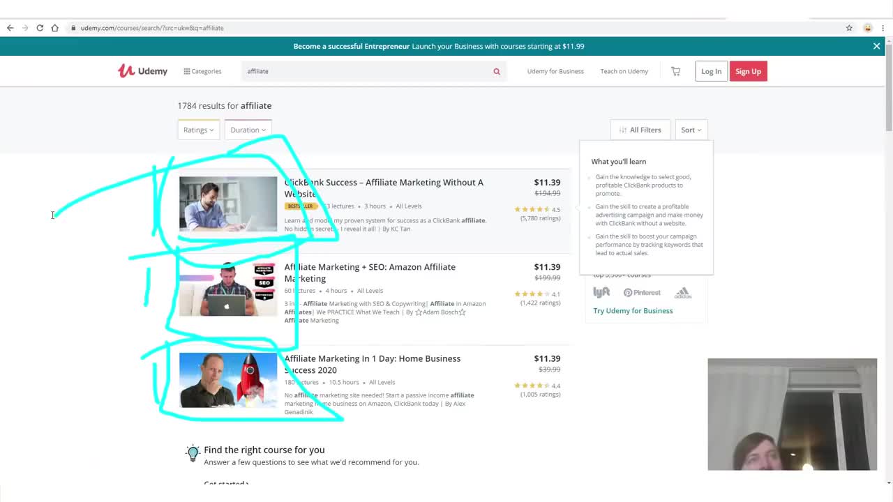Click the (1,005 ratings) text

(540, 394)
